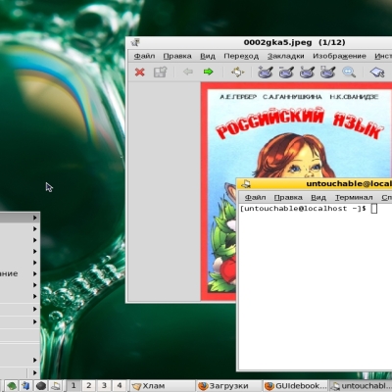The width and height of the screenshot is (392, 392).
Task: Open window menu icon of the terminal title bar
Action: (246, 184)
